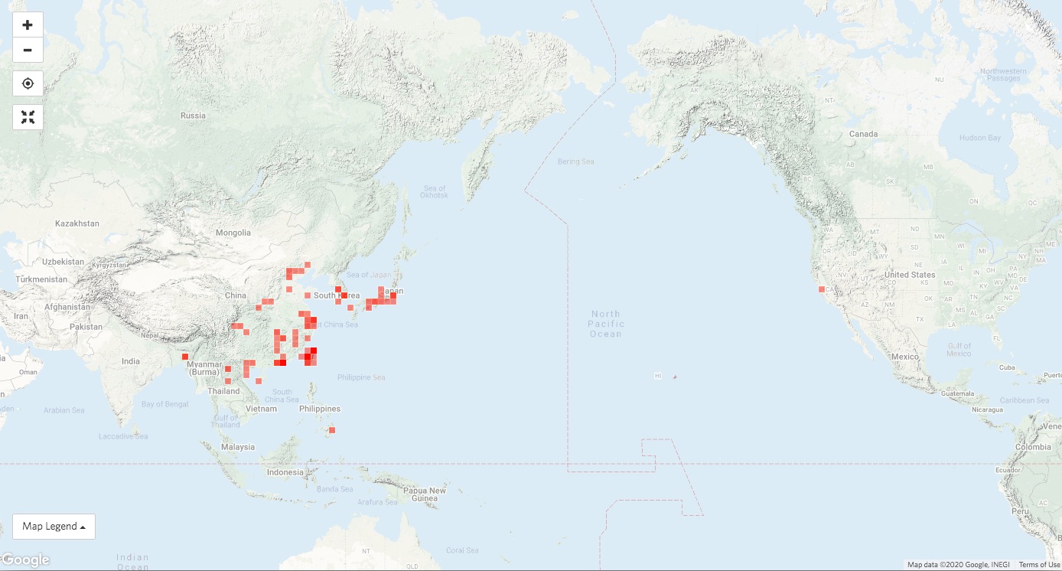Select the small red marker near Hawaii

tap(675, 377)
